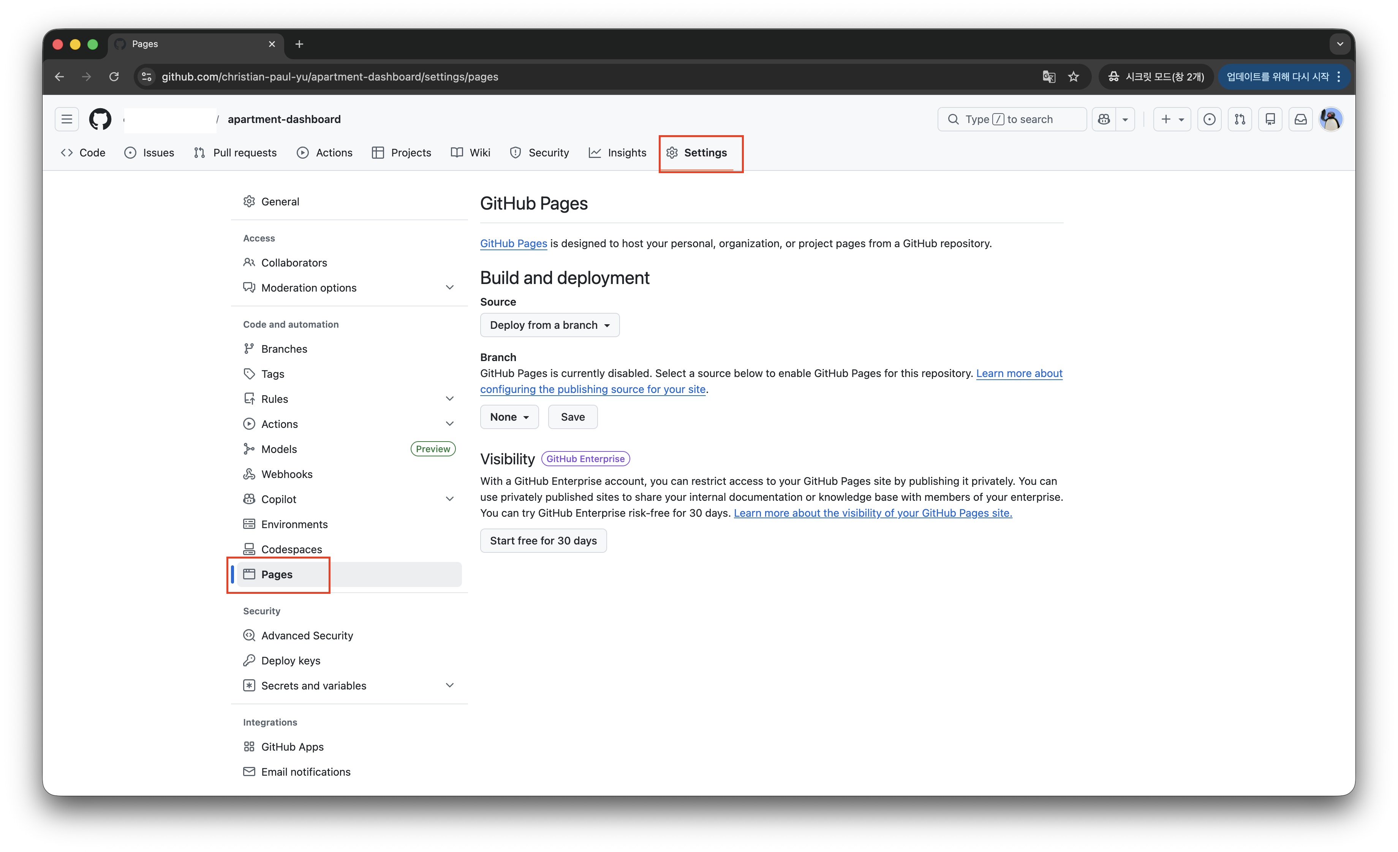Open the hamburger navigation menu
The image size is (1398, 852).
click(x=67, y=119)
